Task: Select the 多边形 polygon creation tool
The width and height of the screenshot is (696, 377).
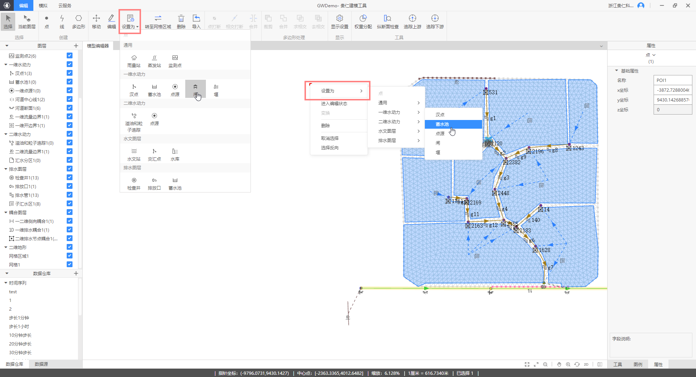Action: point(78,21)
